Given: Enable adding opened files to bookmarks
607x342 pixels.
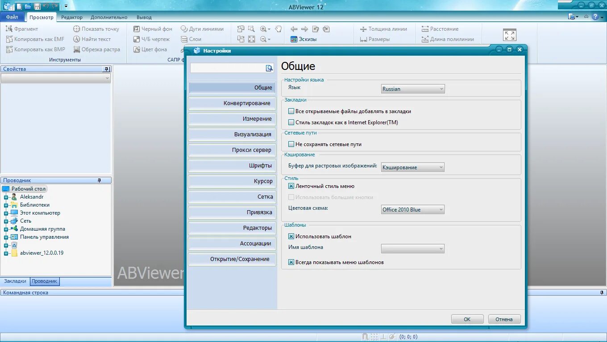Looking at the screenshot, I should pos(291,111).
